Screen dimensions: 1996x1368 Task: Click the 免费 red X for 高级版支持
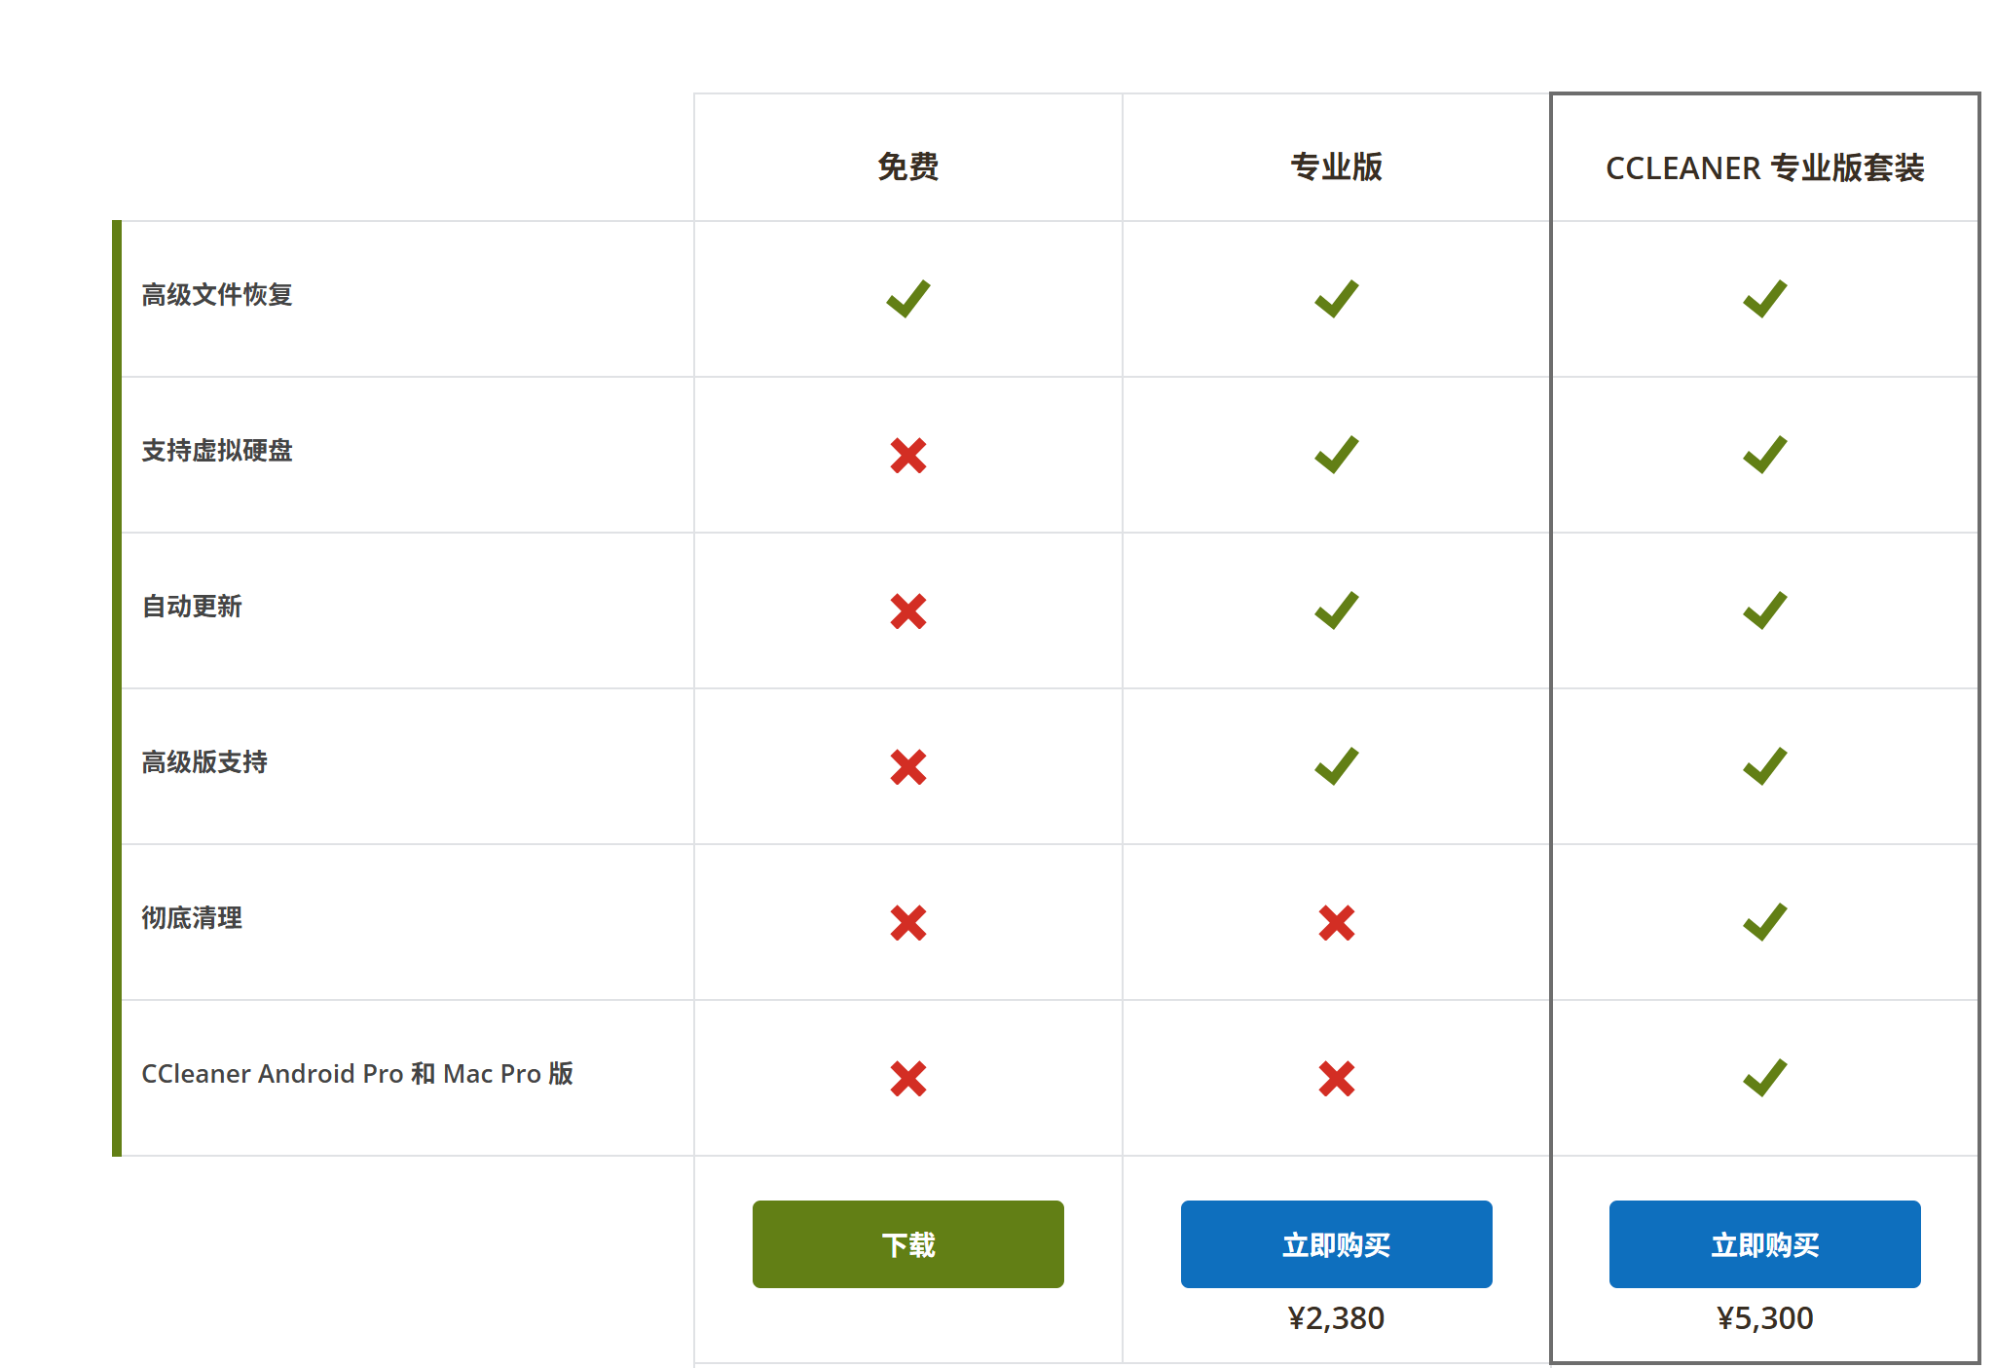[907, 766]
